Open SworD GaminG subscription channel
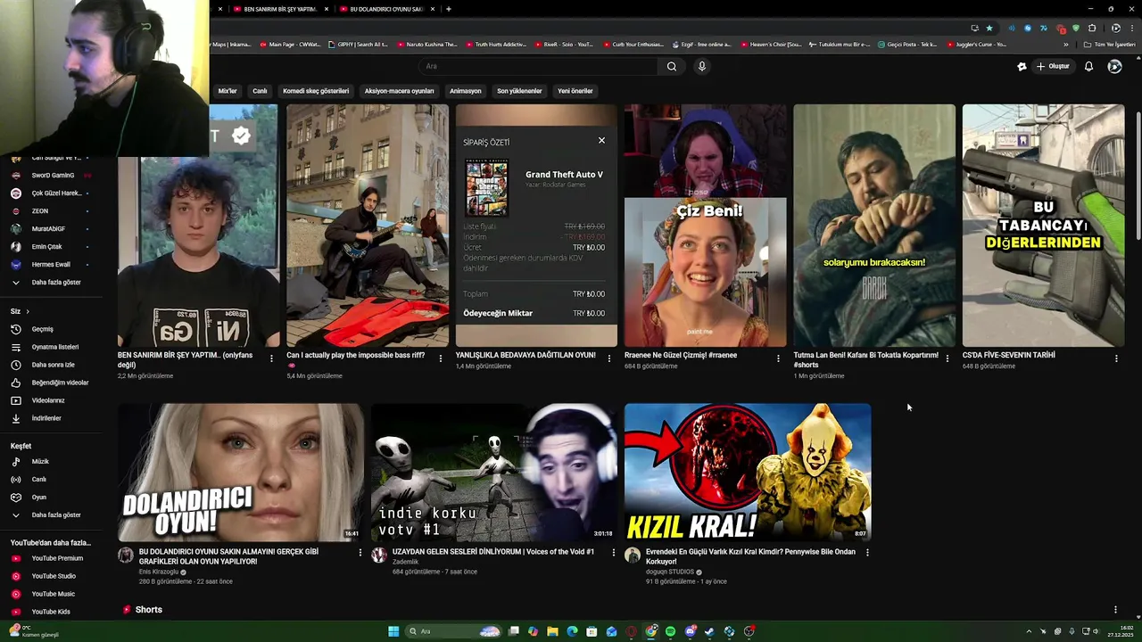This screenshot has width=1142, height=642. pyautogui.click(x=52, y=176)
